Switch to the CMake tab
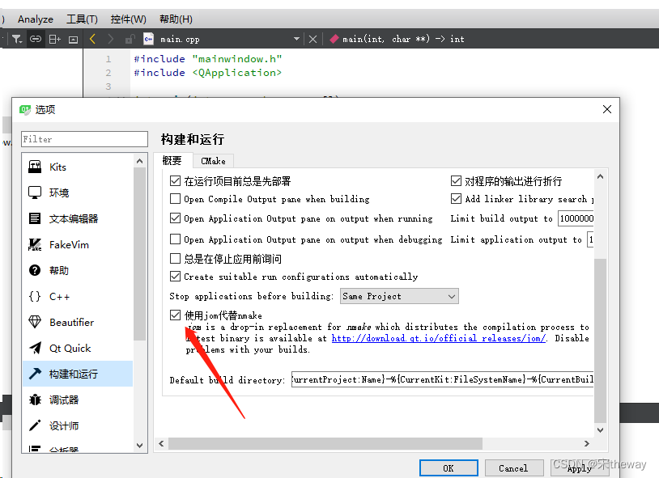 212,160
